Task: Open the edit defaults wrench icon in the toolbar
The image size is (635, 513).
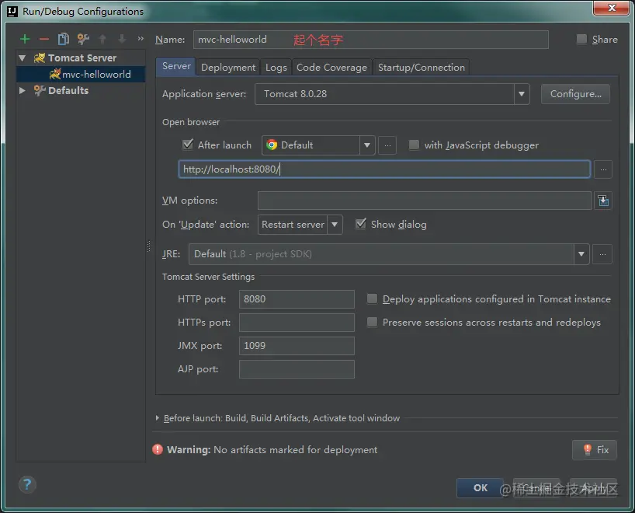Action: coord(83,39)
